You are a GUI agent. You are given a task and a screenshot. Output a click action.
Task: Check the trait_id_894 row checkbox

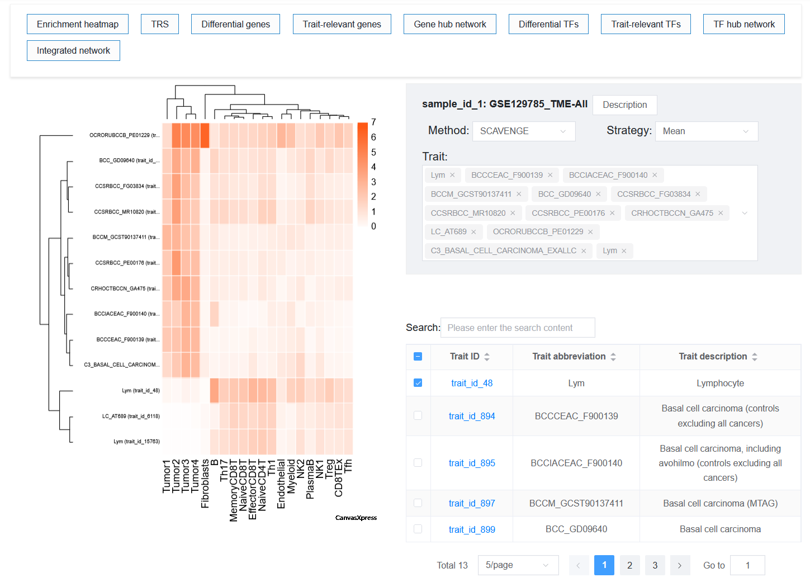tap(418, 415)
